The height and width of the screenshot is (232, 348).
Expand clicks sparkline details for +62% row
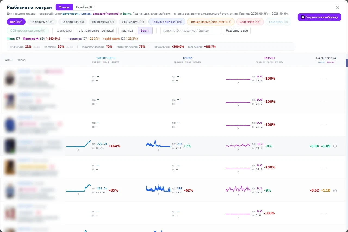158,194
